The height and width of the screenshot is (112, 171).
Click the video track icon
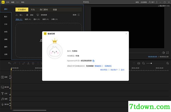pyautogui.click(x=2, y=77)
